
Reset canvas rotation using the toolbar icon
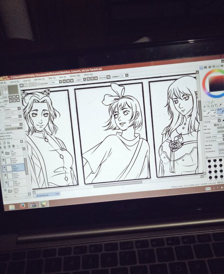tap(96, 78)
